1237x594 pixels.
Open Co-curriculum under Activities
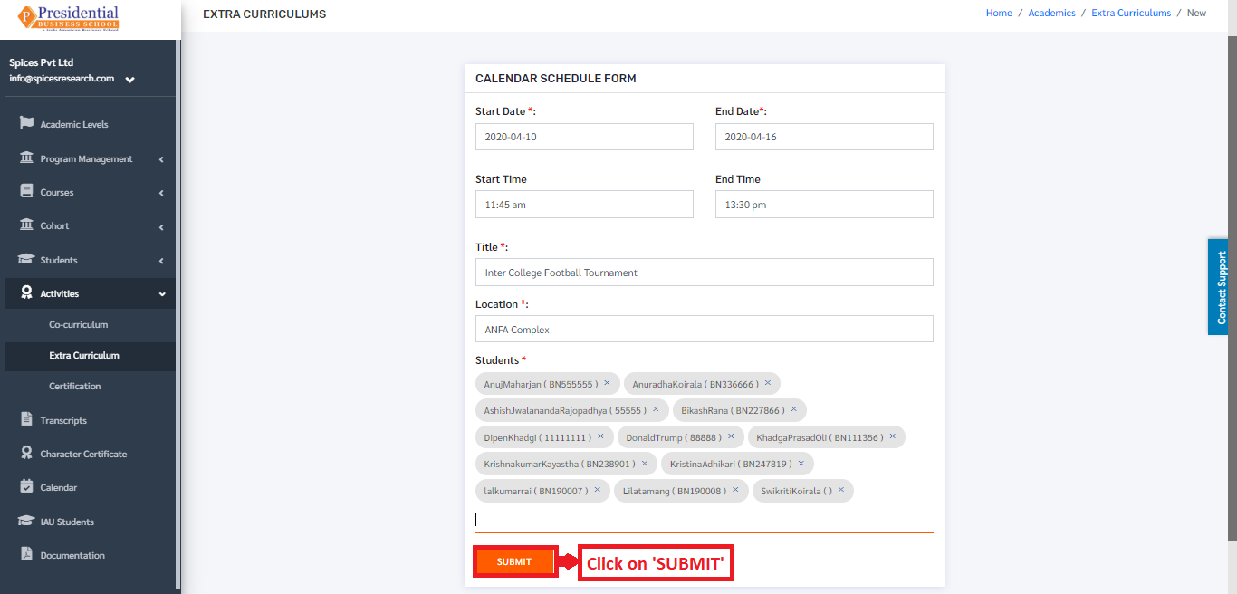tap(79, 324)
